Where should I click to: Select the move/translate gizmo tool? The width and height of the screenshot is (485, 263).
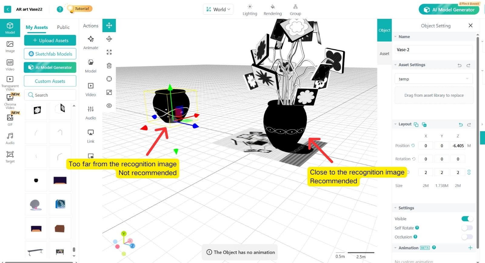tap(109, 25)
